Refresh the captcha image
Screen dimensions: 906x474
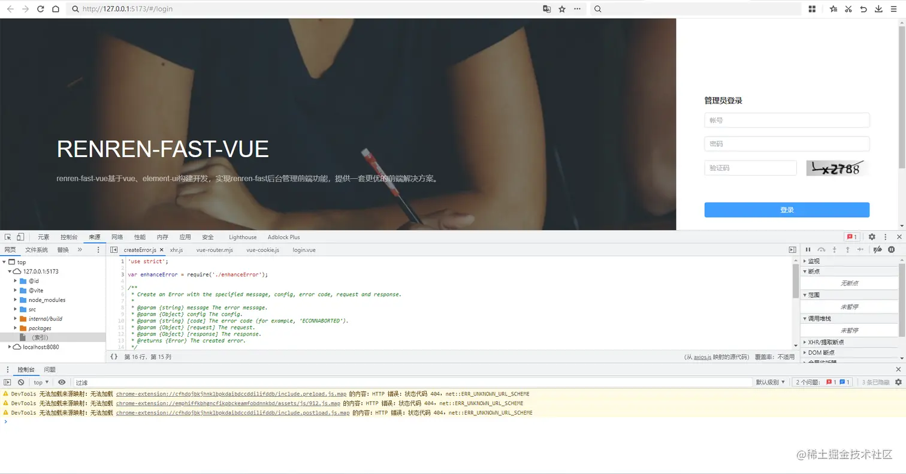[x=837, y=168]
